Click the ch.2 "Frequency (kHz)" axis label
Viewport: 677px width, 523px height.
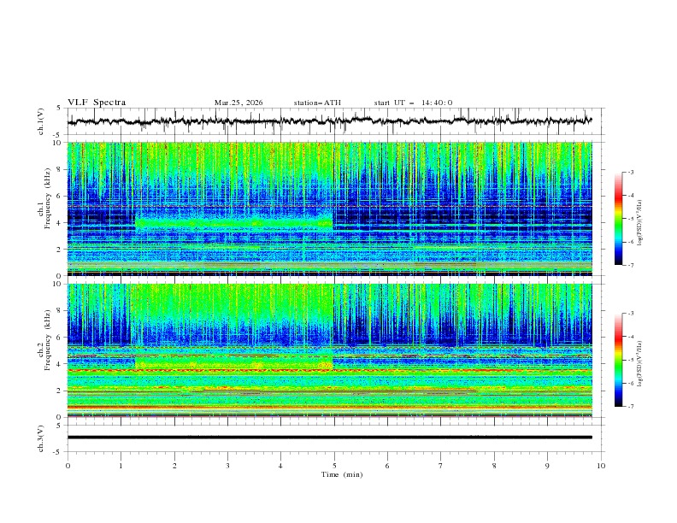(48, 339)
